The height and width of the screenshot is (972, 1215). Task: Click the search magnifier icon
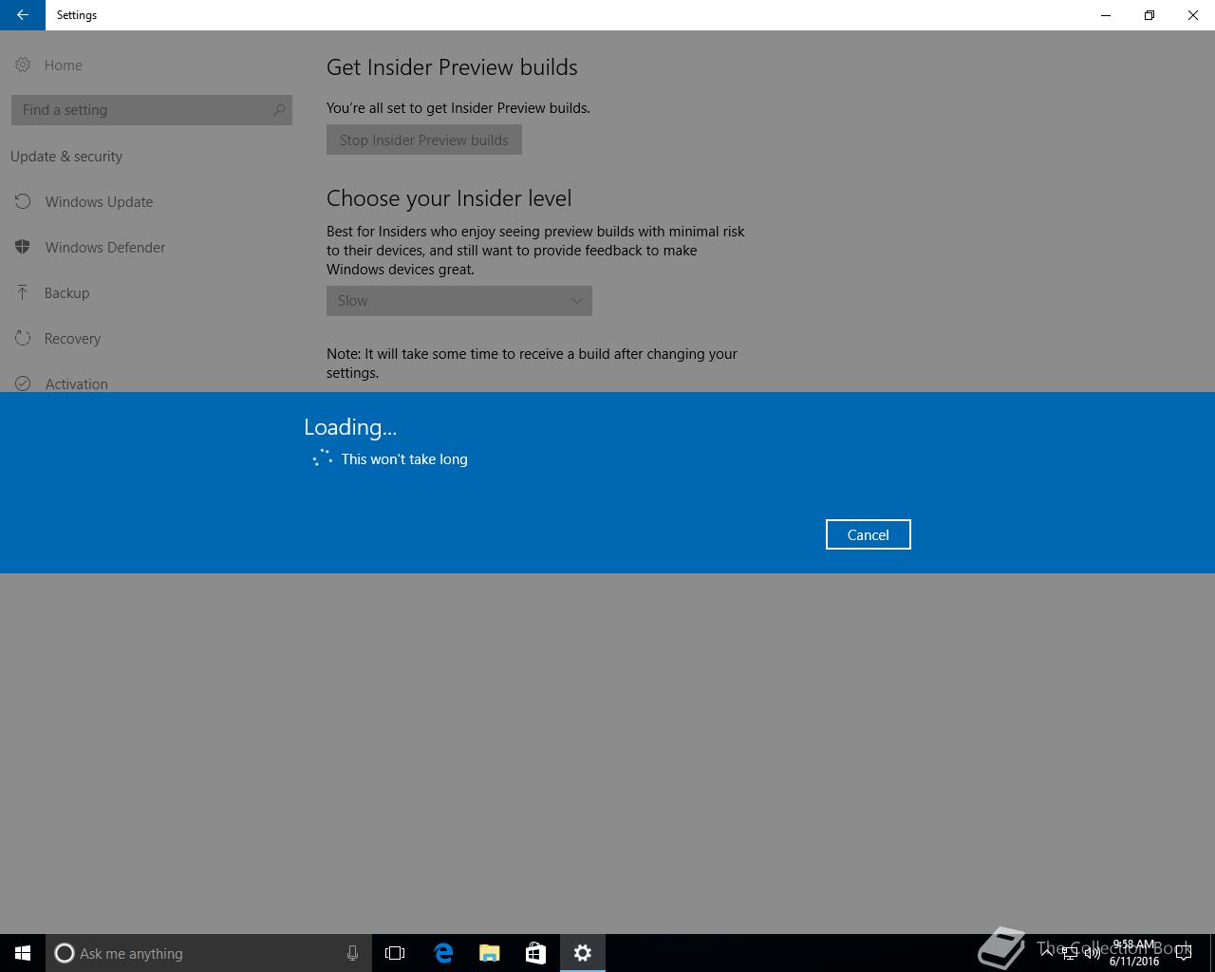coord(279,110)
